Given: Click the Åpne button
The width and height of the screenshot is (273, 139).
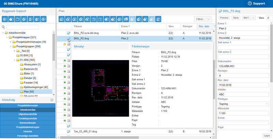Looking at the screenshot, I should (236, 18).
